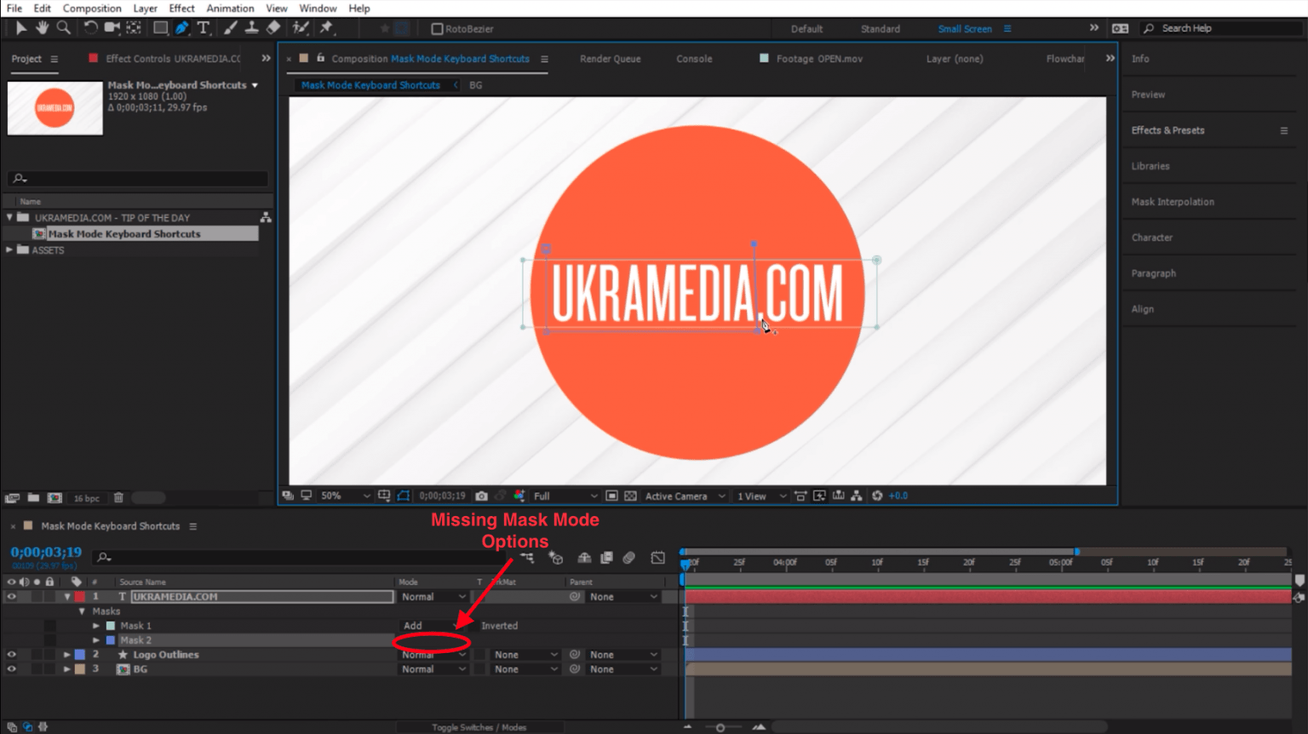Click the Search Help field
Viewport: 1308px width, 734px height.
tap(1222, 29)
